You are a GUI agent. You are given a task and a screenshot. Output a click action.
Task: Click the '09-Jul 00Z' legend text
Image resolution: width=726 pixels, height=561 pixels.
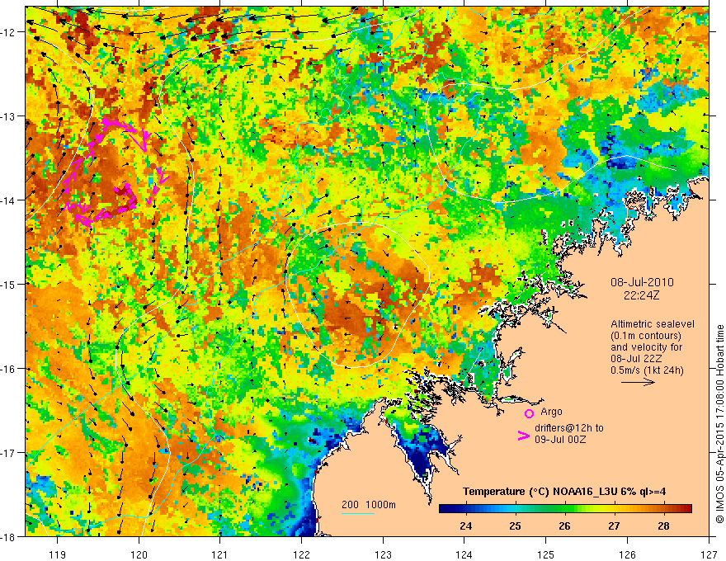tap(560, 439)
